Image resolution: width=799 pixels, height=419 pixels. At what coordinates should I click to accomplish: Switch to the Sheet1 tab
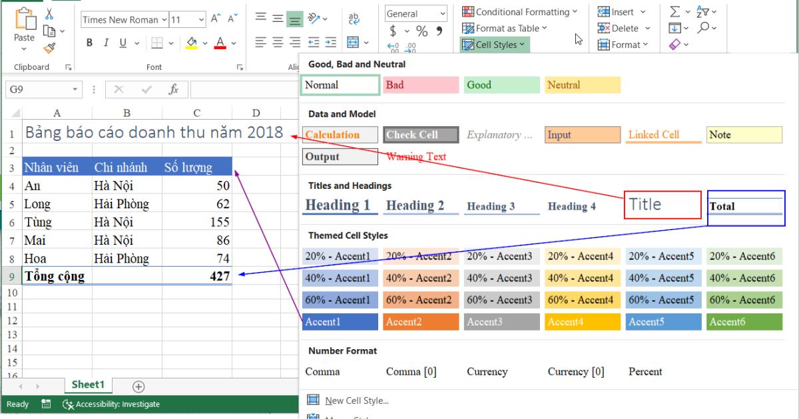[88, 384]
